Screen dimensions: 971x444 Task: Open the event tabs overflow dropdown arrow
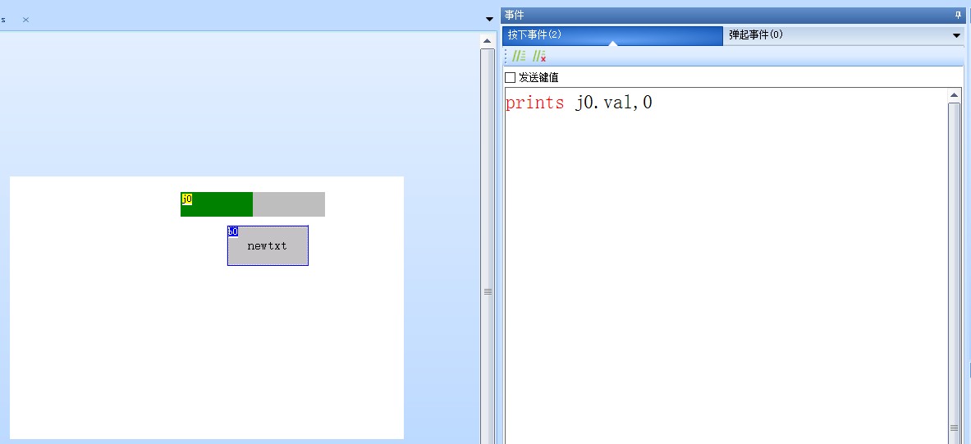pyautogui.click(x=956, y=35)
